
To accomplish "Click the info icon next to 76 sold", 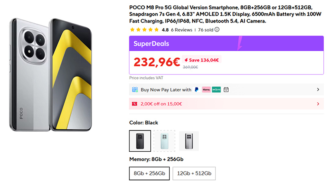I will click(x=217, y=29).
